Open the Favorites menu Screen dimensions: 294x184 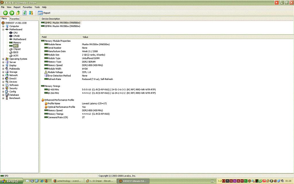click(x=27, y=7)
